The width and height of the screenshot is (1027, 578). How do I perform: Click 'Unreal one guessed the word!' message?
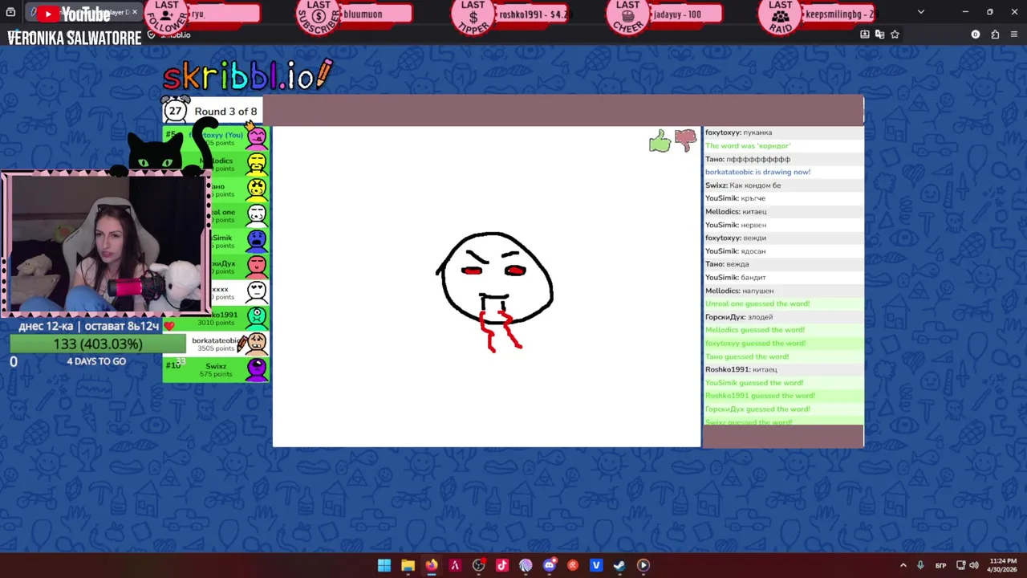[757, 303]
